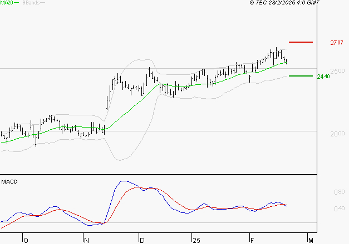Click the D month label on time axis

click(x=142, y=241)
